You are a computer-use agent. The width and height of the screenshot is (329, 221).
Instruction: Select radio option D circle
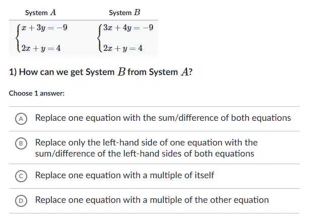point(21,201)
